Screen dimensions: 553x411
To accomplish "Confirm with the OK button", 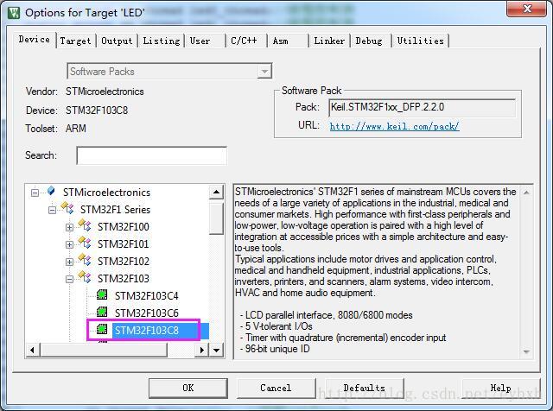I will [x=188, y=388].
